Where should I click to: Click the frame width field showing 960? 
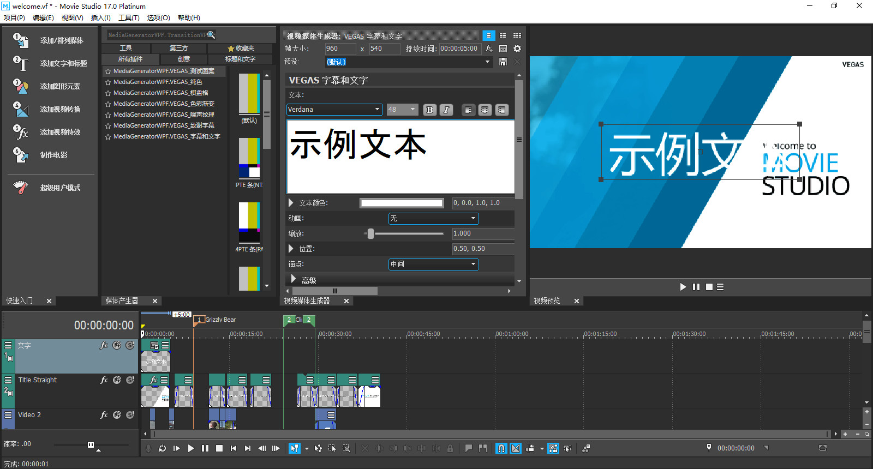[x=340, y=49]
